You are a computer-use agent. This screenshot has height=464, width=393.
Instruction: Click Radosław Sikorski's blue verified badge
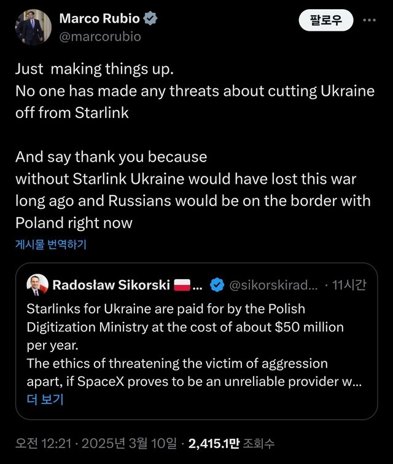tap(216, 285)
